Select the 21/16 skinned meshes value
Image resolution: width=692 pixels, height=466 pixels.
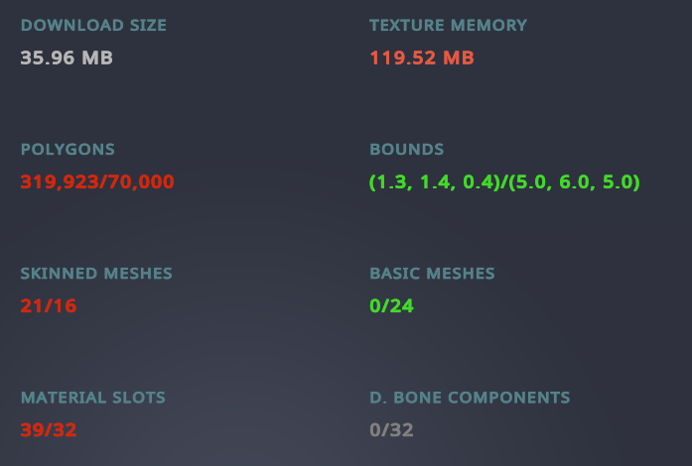[49, 306]
